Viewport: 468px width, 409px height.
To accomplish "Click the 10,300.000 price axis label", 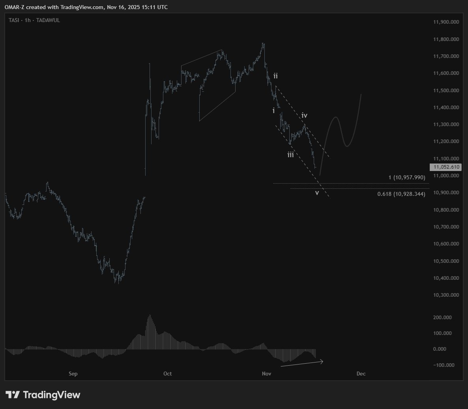I will click(x=446, y=295).
